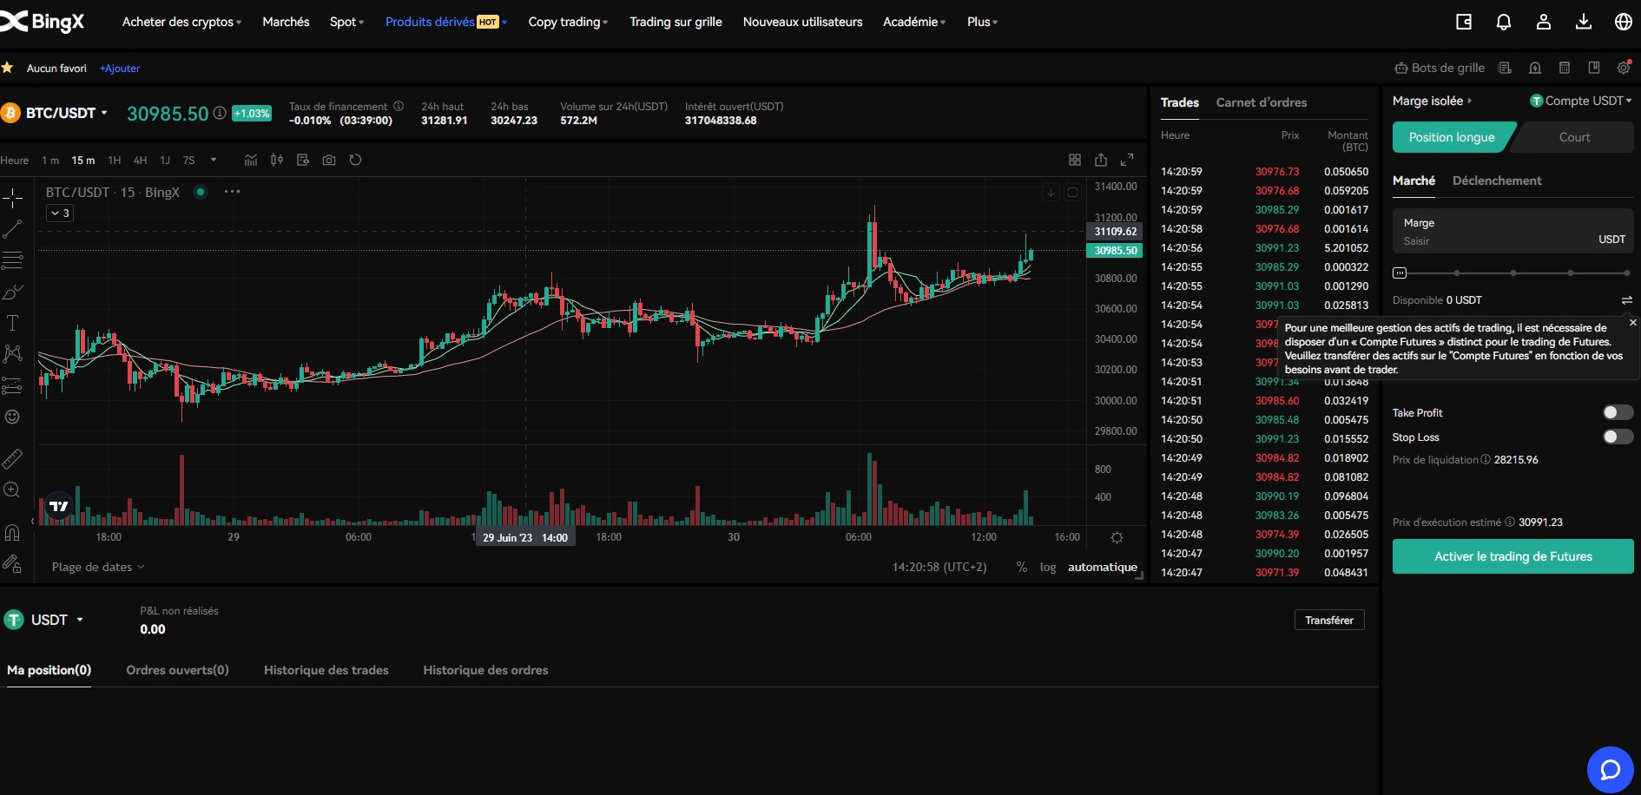
Task: Lock all drawing tools
Action: [x=12, y=564]
